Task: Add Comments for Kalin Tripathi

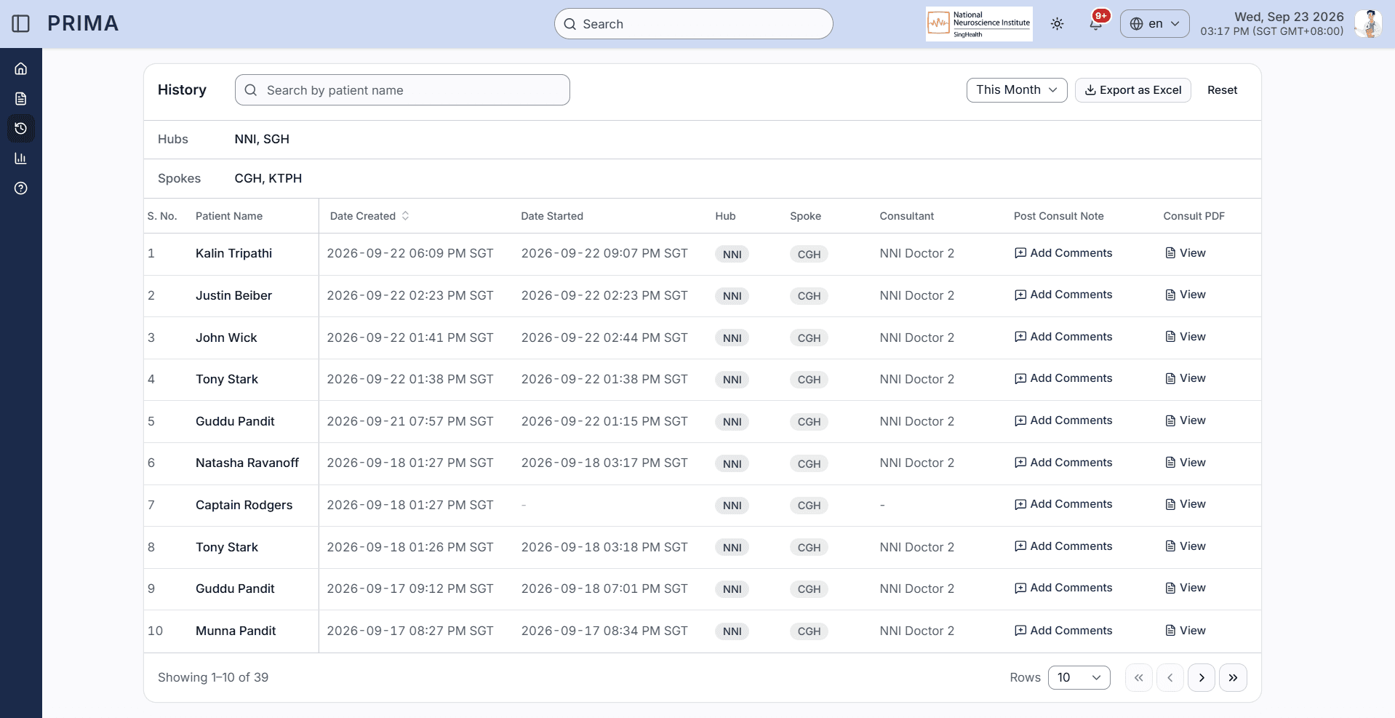Action: (x=1063, y=253)
